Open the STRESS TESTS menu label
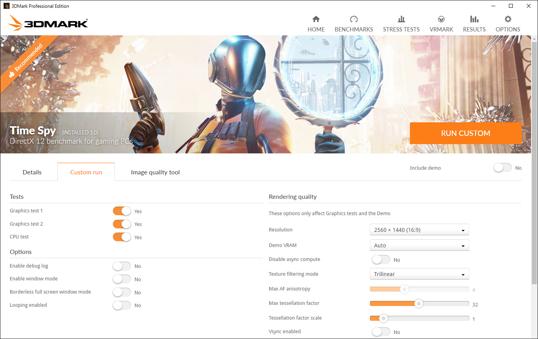 point(401,30)
